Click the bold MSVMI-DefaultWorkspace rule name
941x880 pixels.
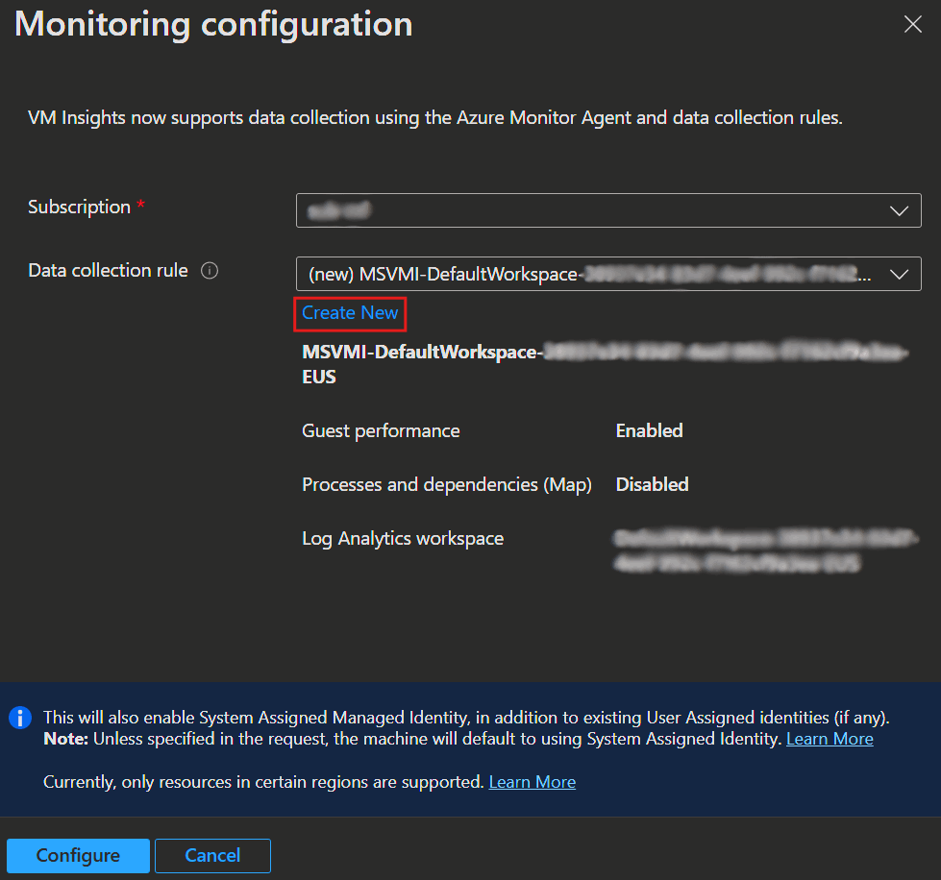[605, 364]
